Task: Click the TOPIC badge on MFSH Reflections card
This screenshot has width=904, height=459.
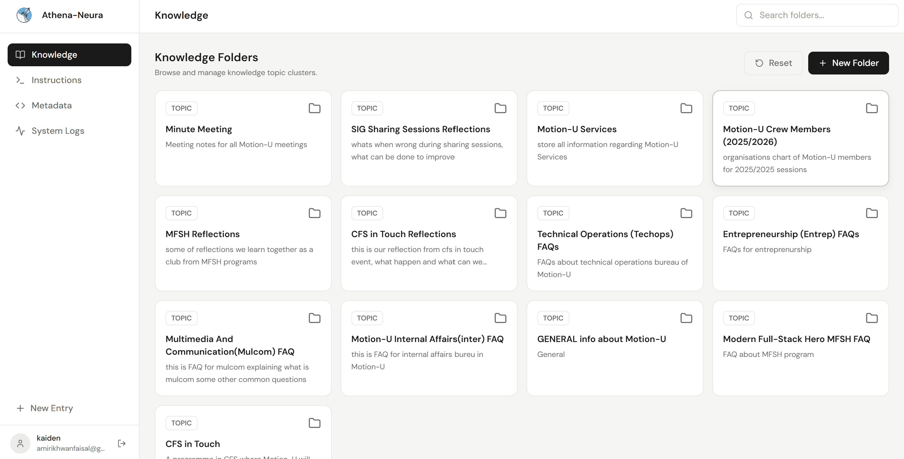Action: click(x=181, y=213)
